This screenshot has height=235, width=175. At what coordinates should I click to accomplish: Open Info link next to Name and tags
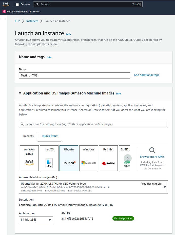click(49, 57)
